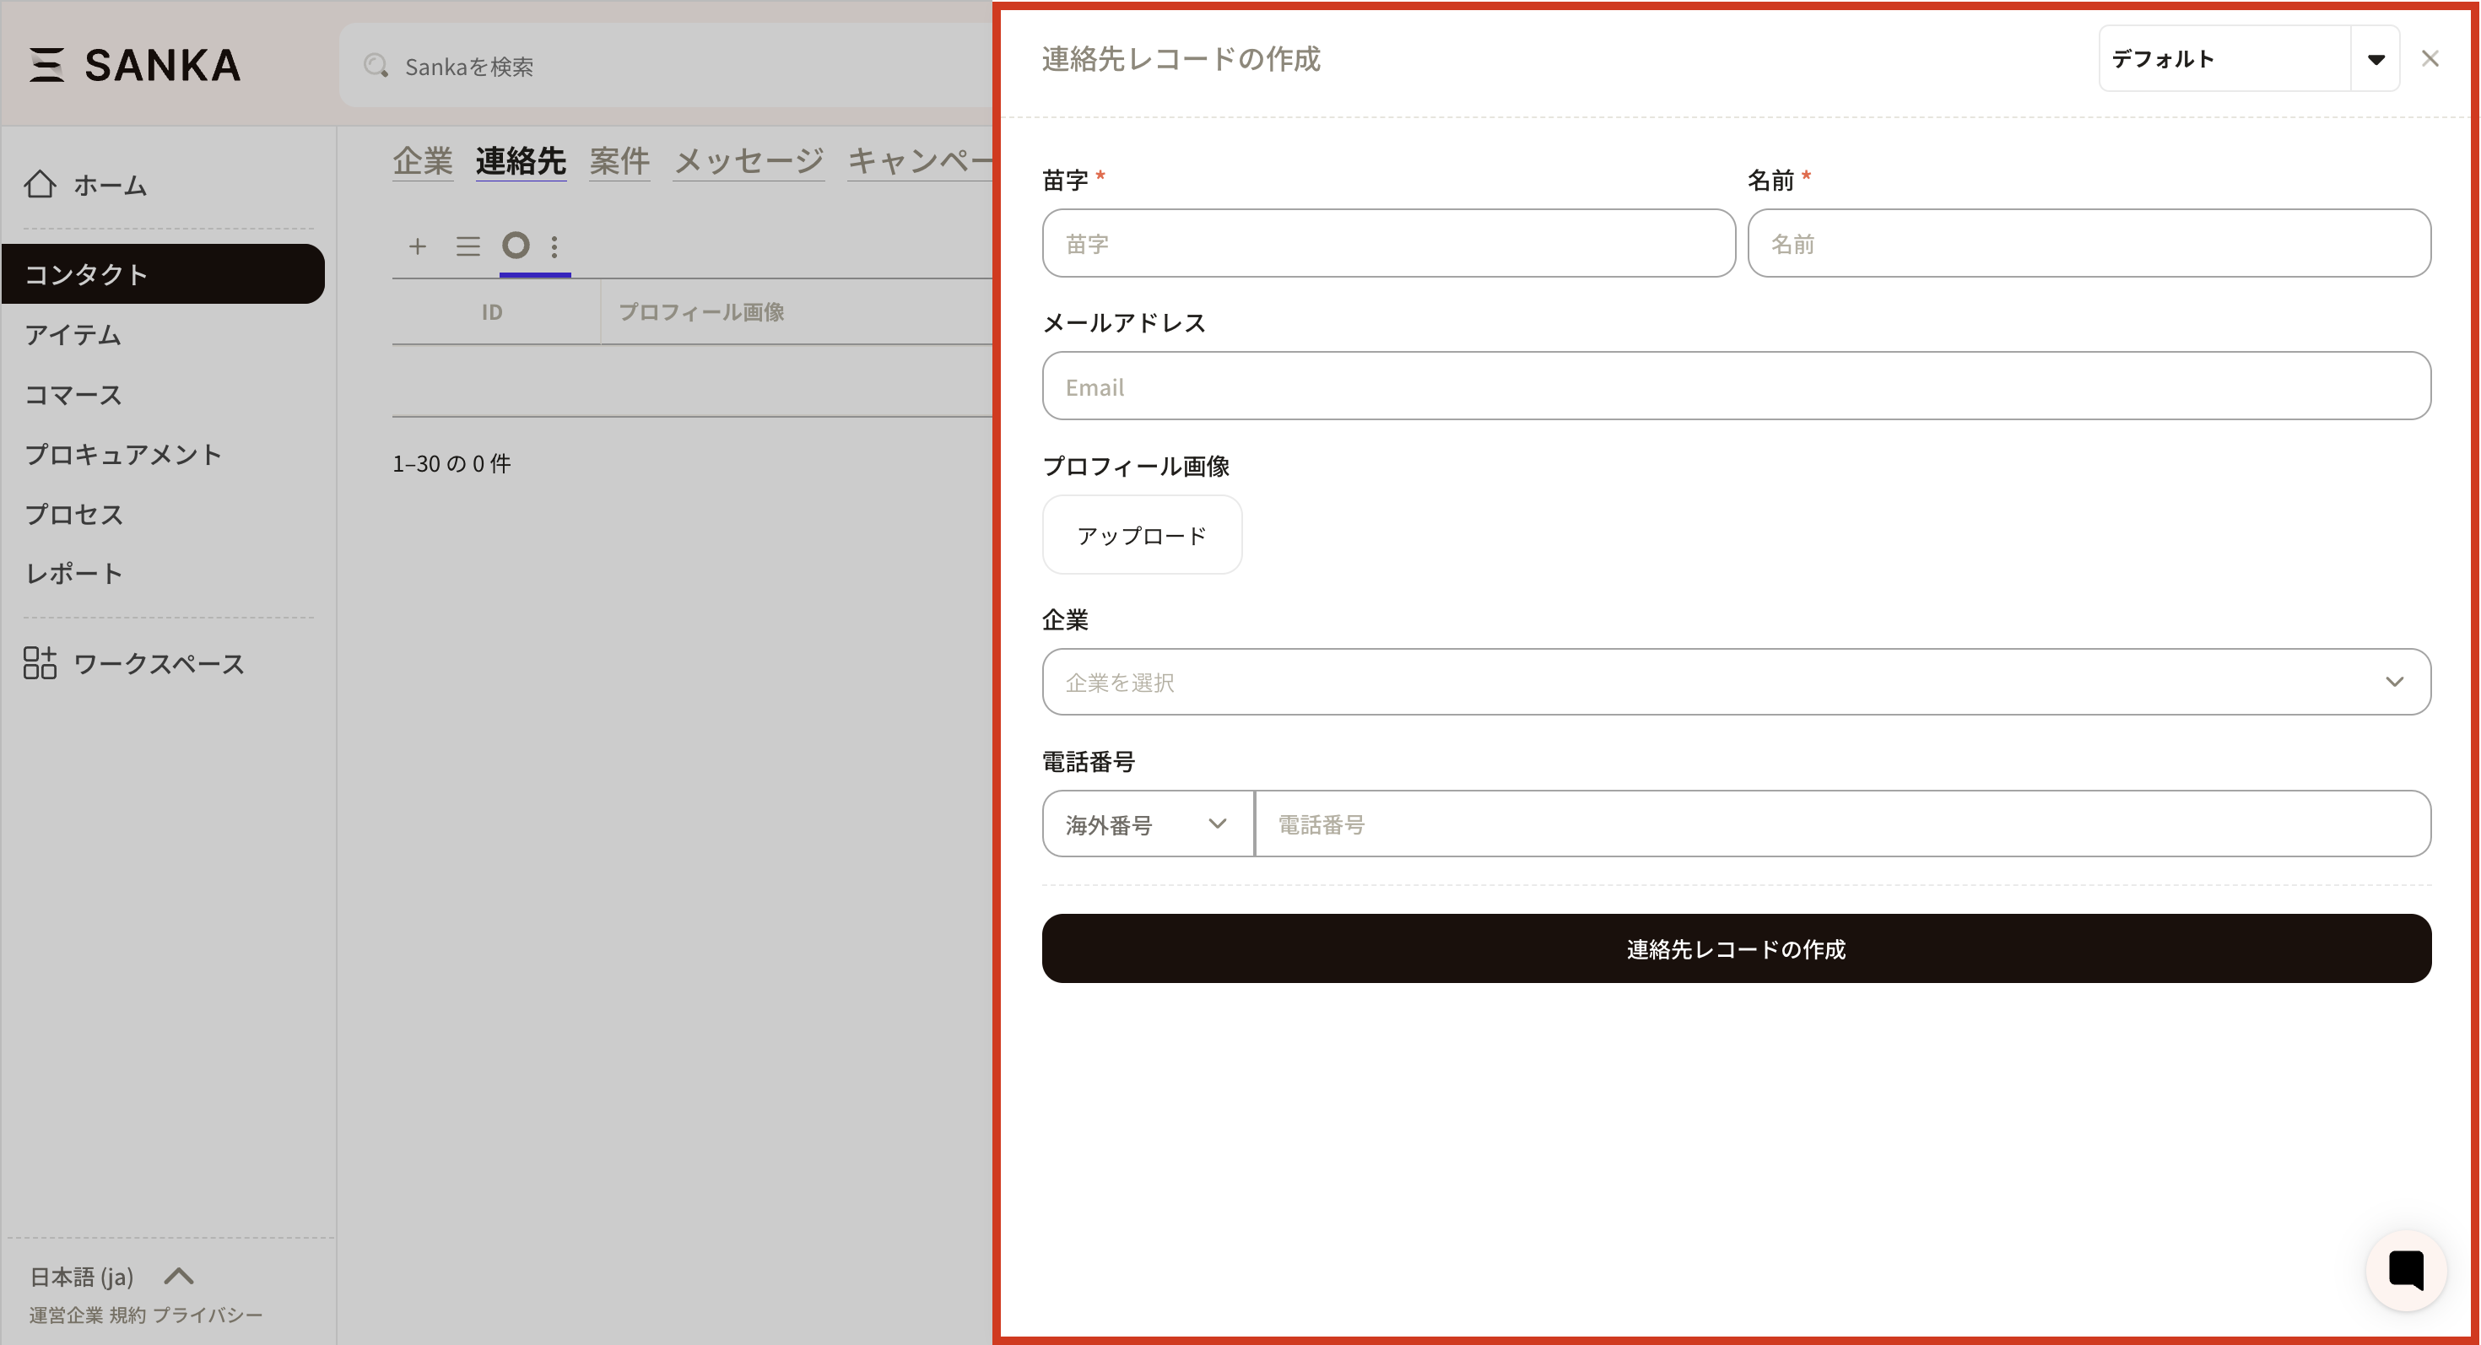Select the circle view icon
The width and height of the screenshot is (2481, 1345).
516,246
